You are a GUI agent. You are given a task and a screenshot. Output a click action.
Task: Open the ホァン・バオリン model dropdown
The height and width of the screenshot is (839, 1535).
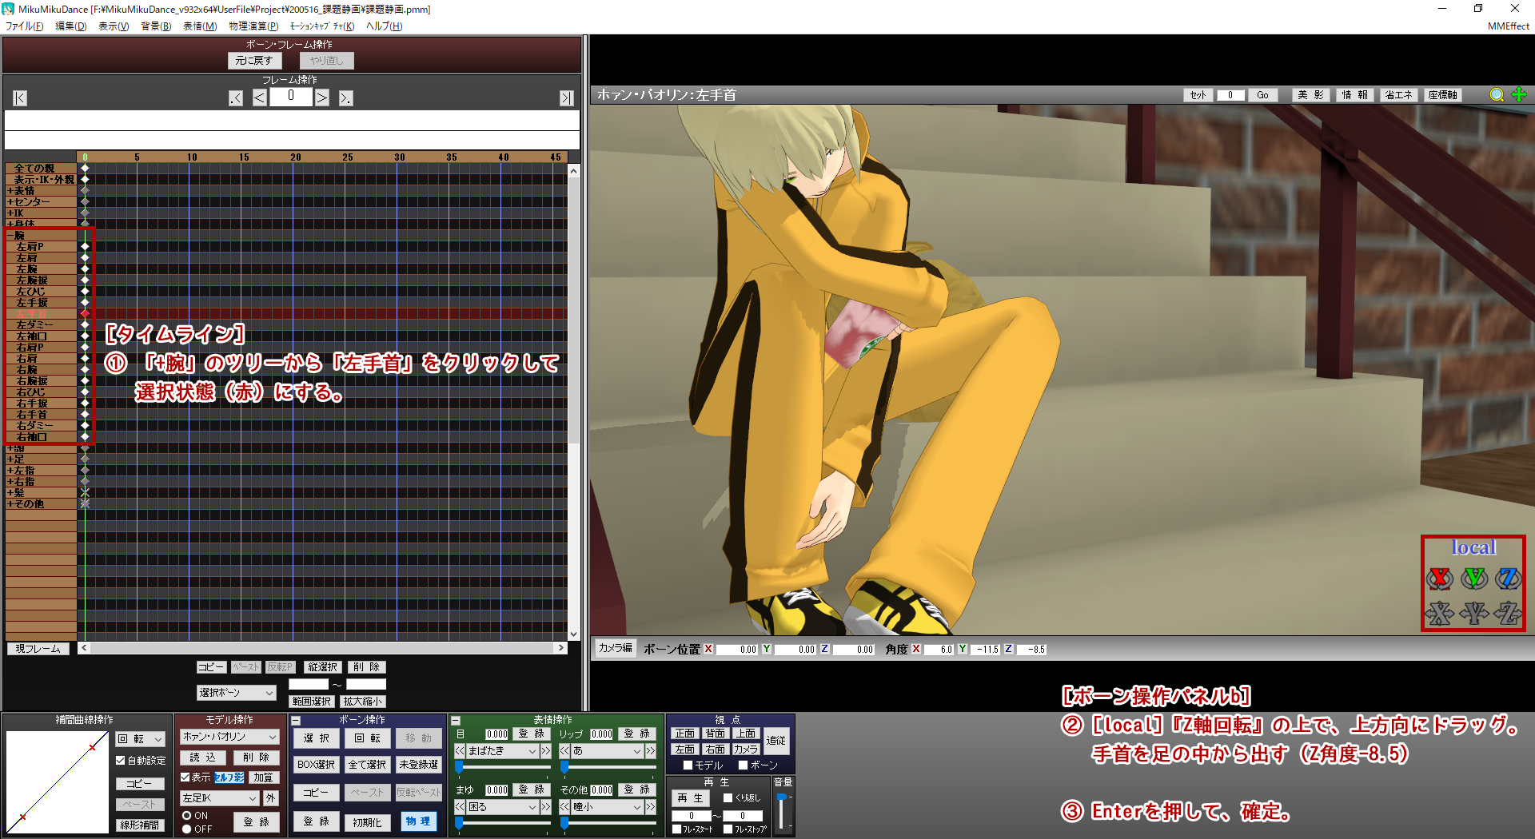pos(229,737)
